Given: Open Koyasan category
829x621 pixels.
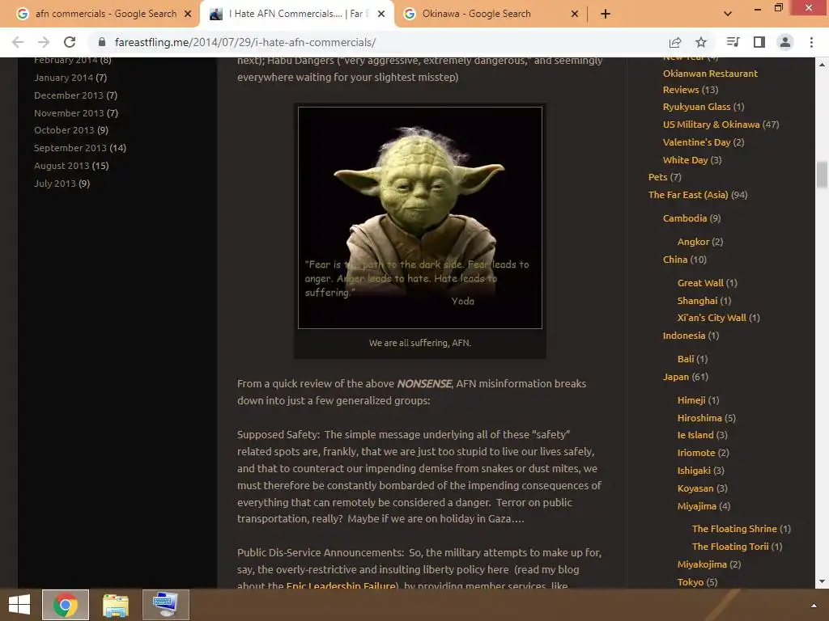Looking at the screenshot, I should (x=695, y=488).
